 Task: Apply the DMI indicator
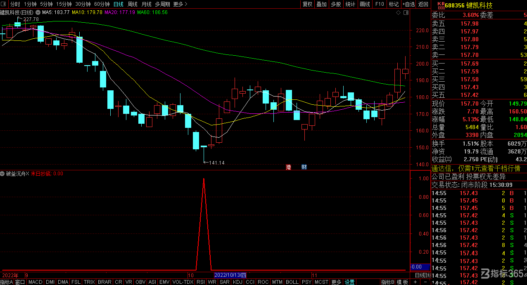tap(50, 282)
